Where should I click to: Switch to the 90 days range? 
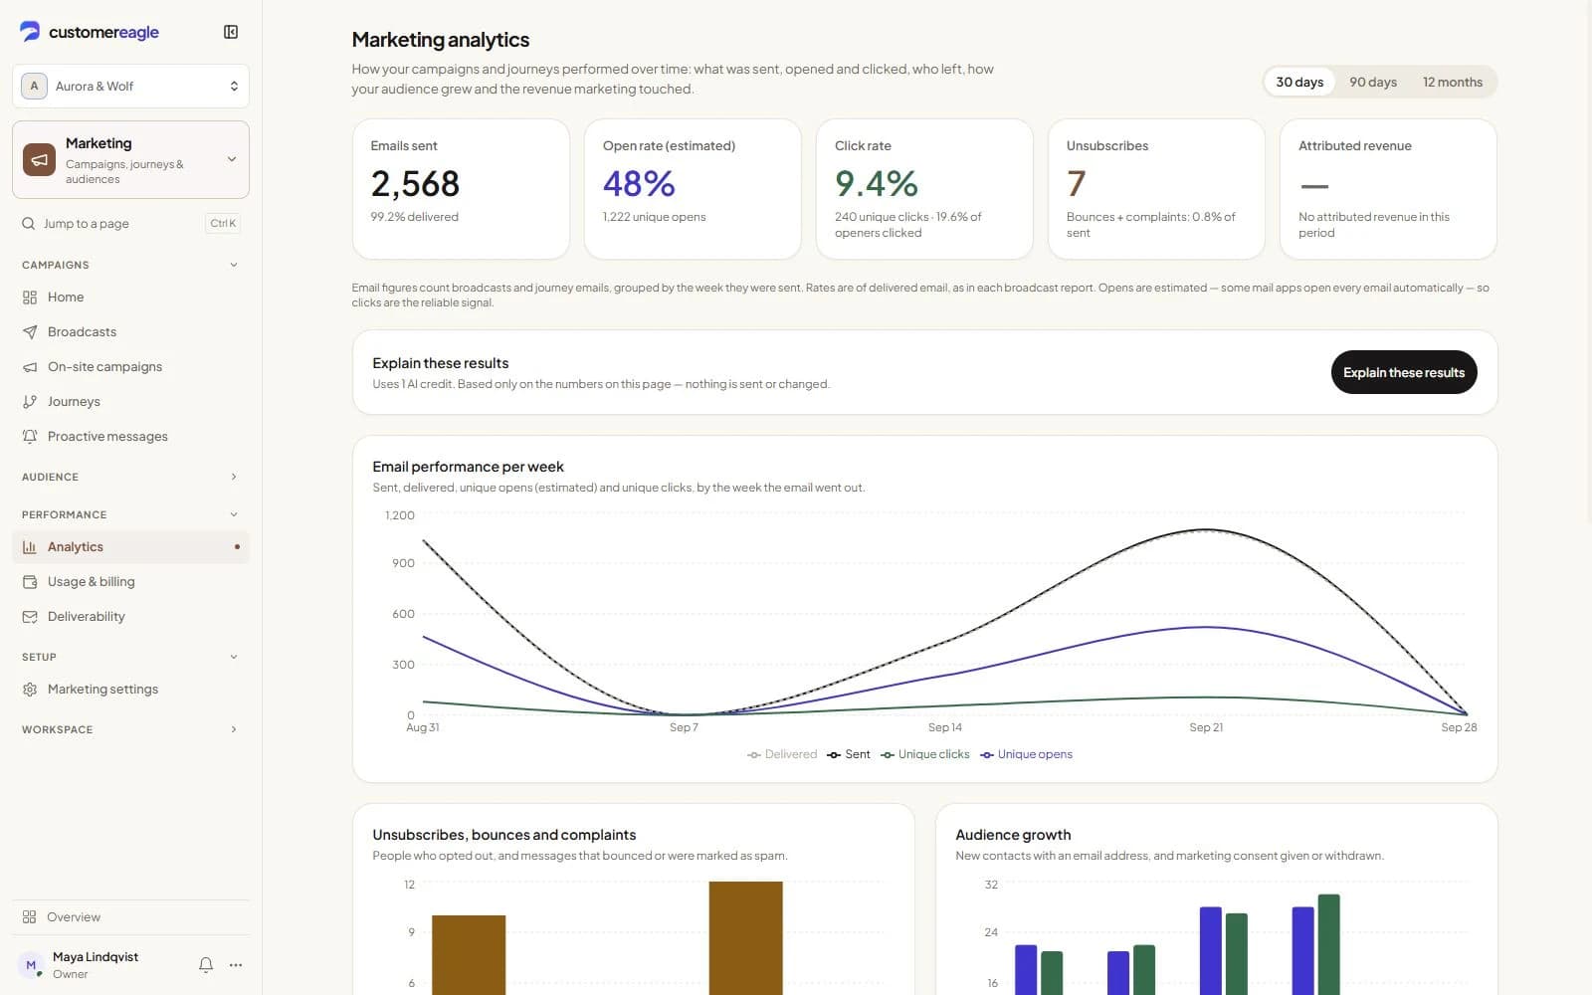pyautogui.click(x=1373, y=83)
